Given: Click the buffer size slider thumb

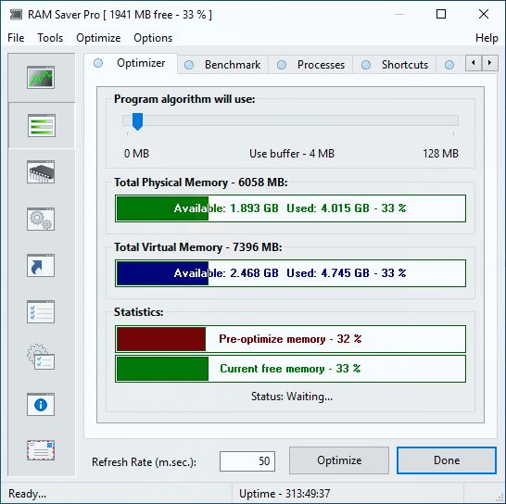Looking at the screenshot, I should (x=137, y=121).
